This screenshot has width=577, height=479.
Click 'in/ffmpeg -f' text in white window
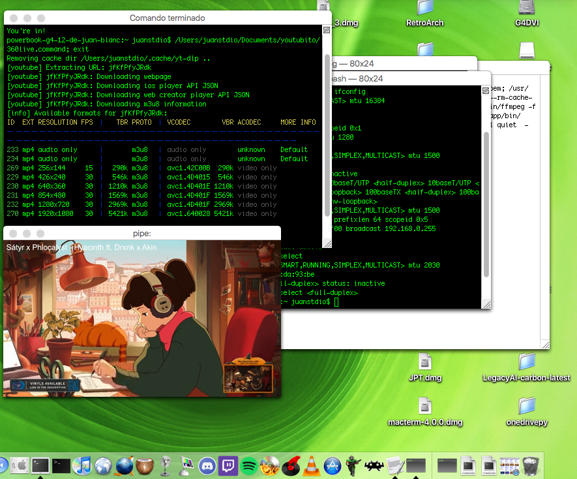click(513, 106)
